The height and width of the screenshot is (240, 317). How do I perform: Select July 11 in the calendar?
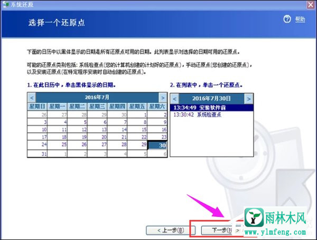tap(58, 129)
